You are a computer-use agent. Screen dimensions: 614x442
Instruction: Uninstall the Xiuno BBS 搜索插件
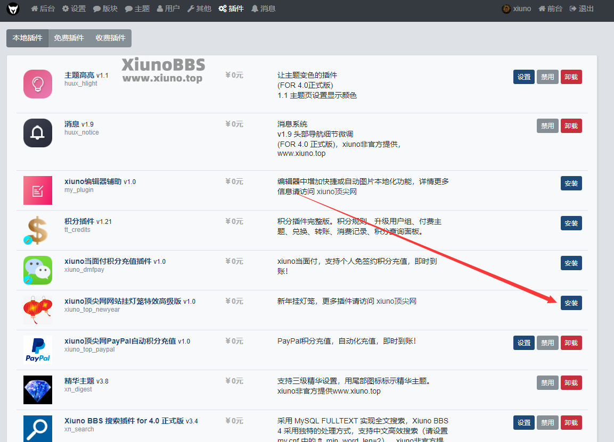click(571, 423)
